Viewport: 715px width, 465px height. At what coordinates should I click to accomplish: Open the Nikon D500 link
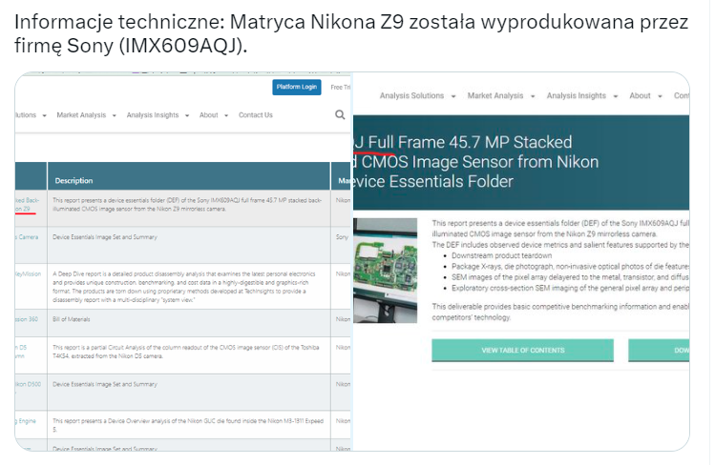(x=29, y=384)
